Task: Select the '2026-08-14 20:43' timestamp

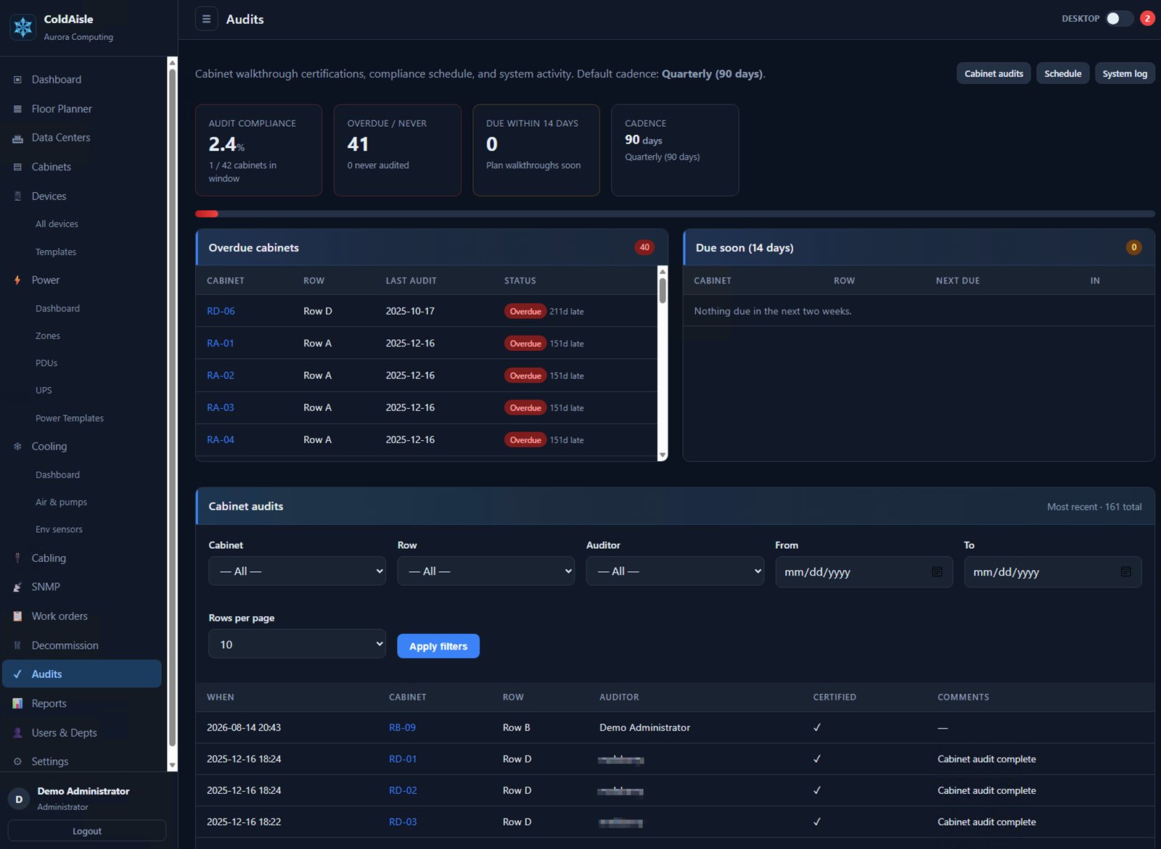Action: click(244, 728)
